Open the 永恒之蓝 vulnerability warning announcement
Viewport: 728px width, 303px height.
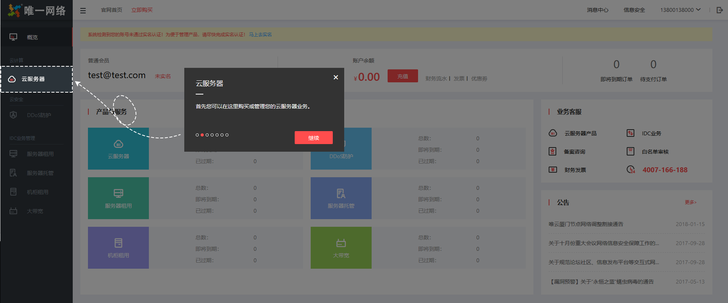(601, 282)
